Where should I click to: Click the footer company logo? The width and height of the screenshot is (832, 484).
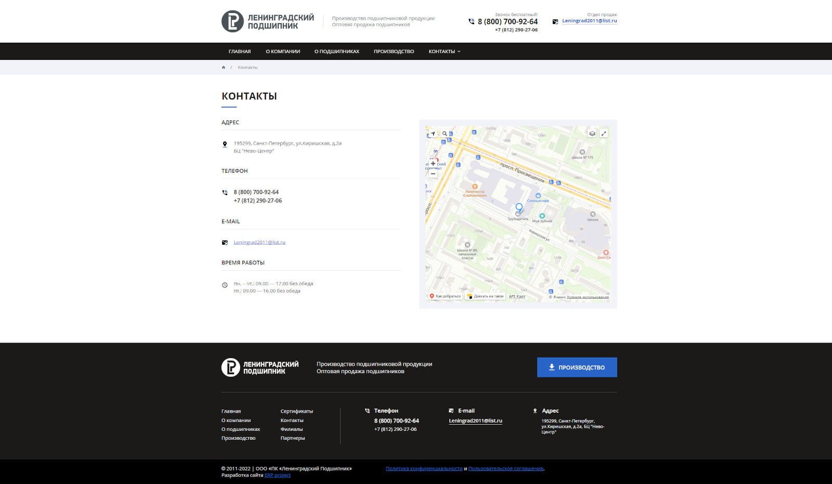coord(260,367)
